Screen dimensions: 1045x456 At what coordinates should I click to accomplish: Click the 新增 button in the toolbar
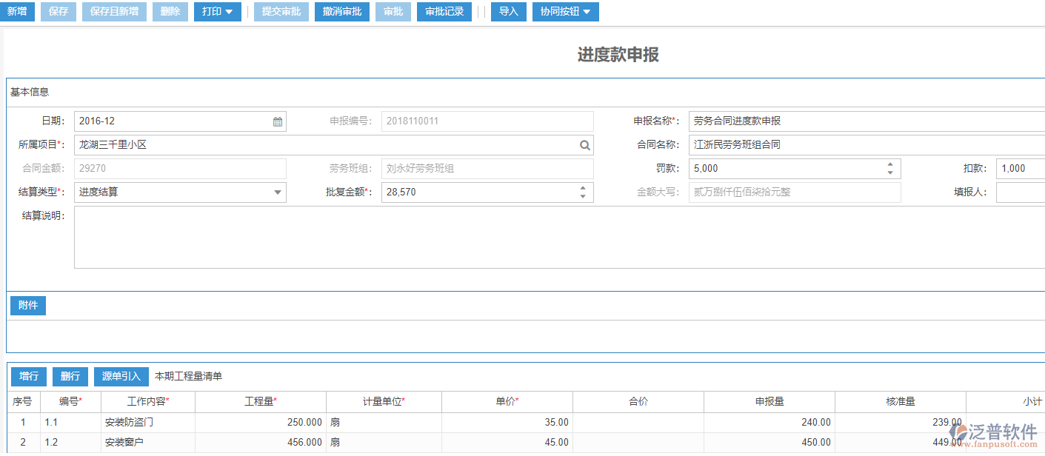(17, 12)
